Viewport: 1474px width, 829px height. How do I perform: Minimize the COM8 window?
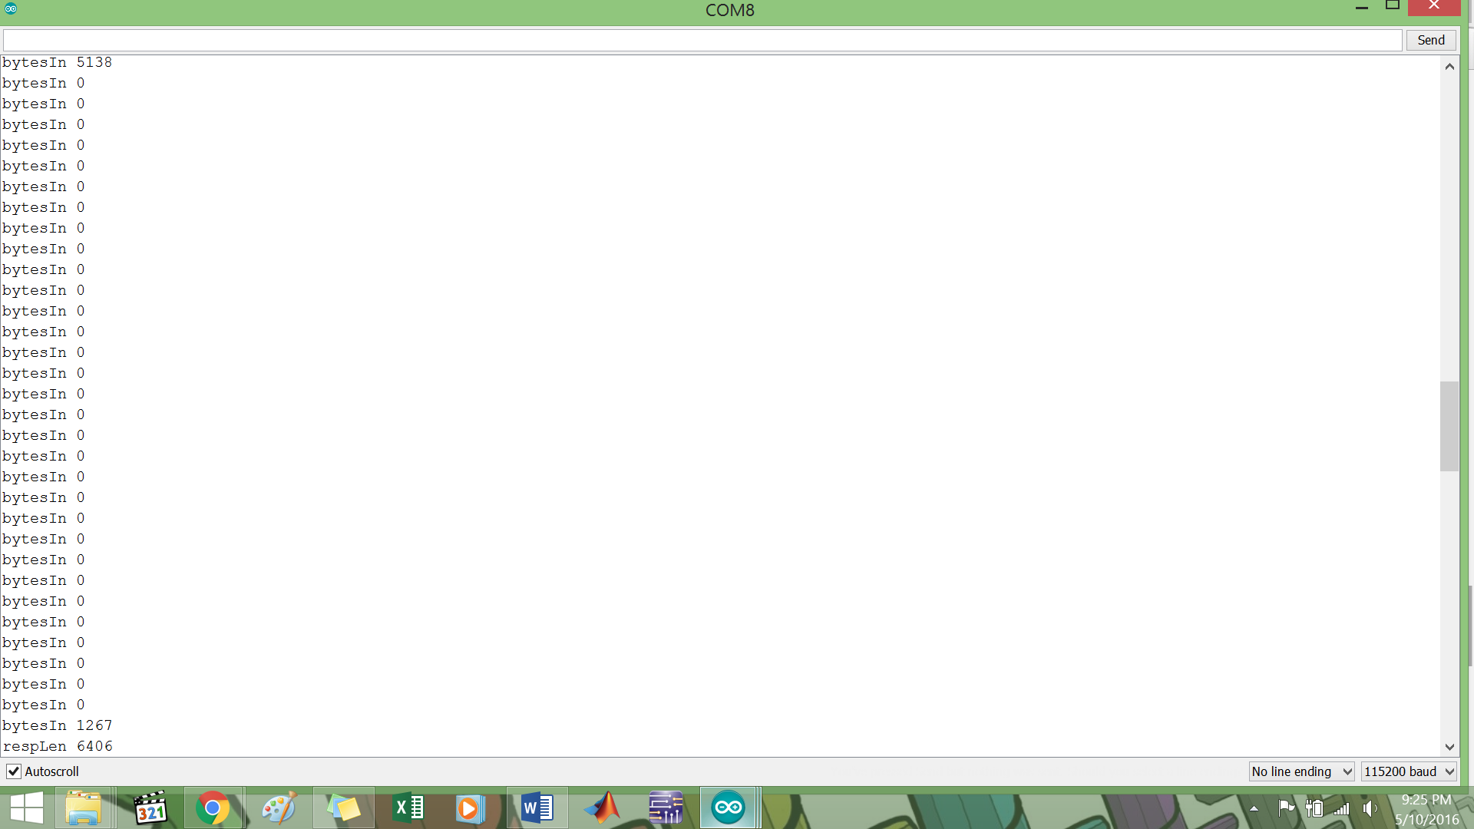click(x=1362, y=8)
